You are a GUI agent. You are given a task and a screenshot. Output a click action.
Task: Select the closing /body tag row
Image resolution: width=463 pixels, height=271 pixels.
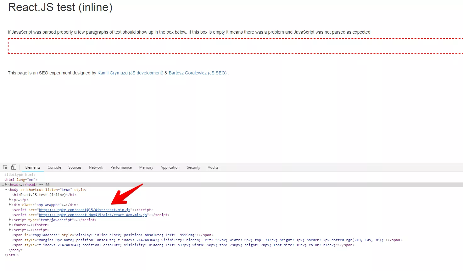(15, 250)
